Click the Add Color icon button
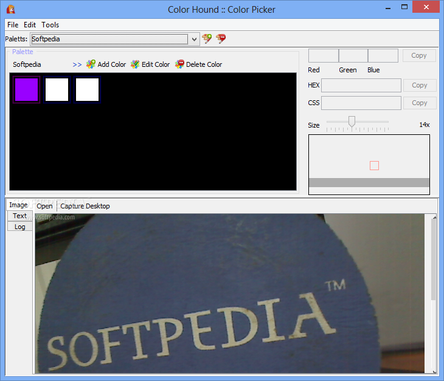The height and width of the screenshot is (381, 444). [x=106, y=64]
